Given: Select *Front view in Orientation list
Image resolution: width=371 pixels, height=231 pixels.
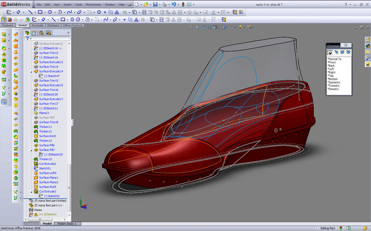Looking at the screenshot, I should pyautogui.click(x=332, y=62).
